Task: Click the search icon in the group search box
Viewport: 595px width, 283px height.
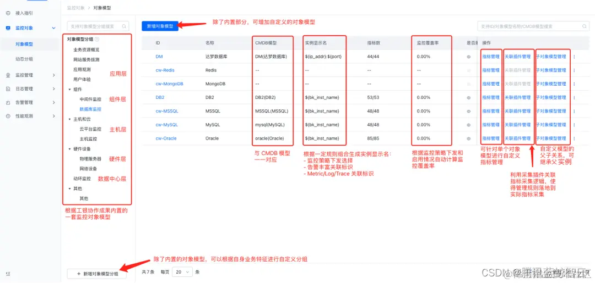Action: click(124, 26)
